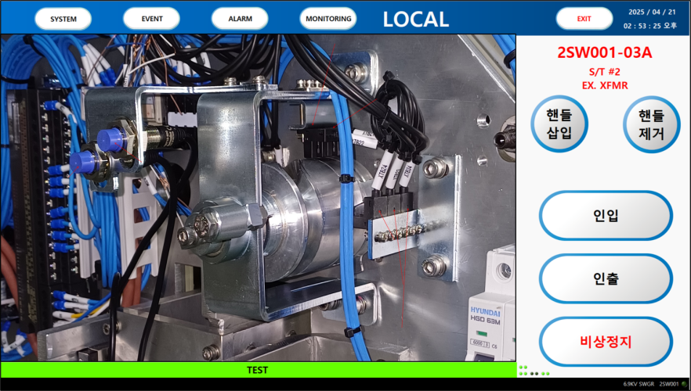Click the green TEST status bar
The width and height of the screenshot is (691, 391).
[x=258, y=370]
